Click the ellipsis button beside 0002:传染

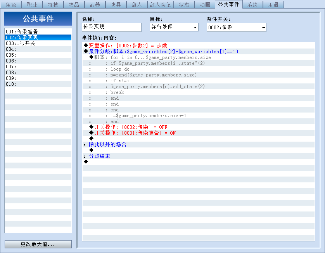coord(263,28)
